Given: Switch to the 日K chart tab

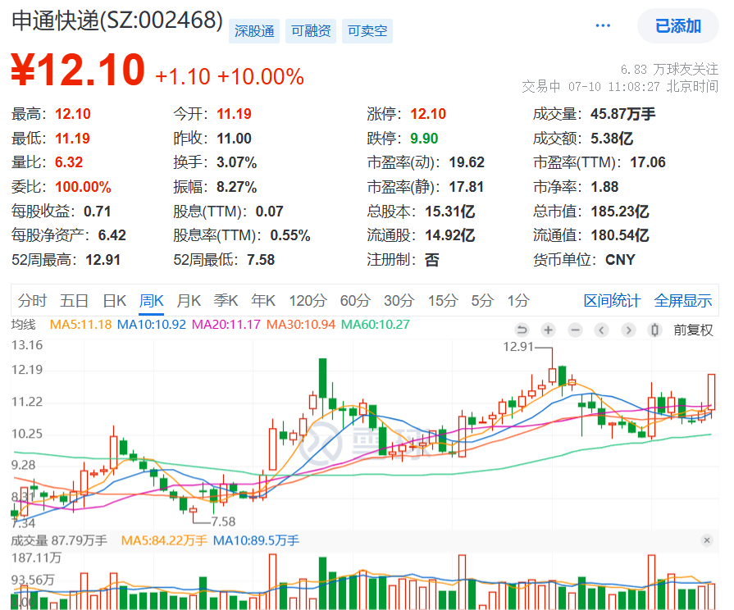Looking at the screenshot, I should click(114, 301).
